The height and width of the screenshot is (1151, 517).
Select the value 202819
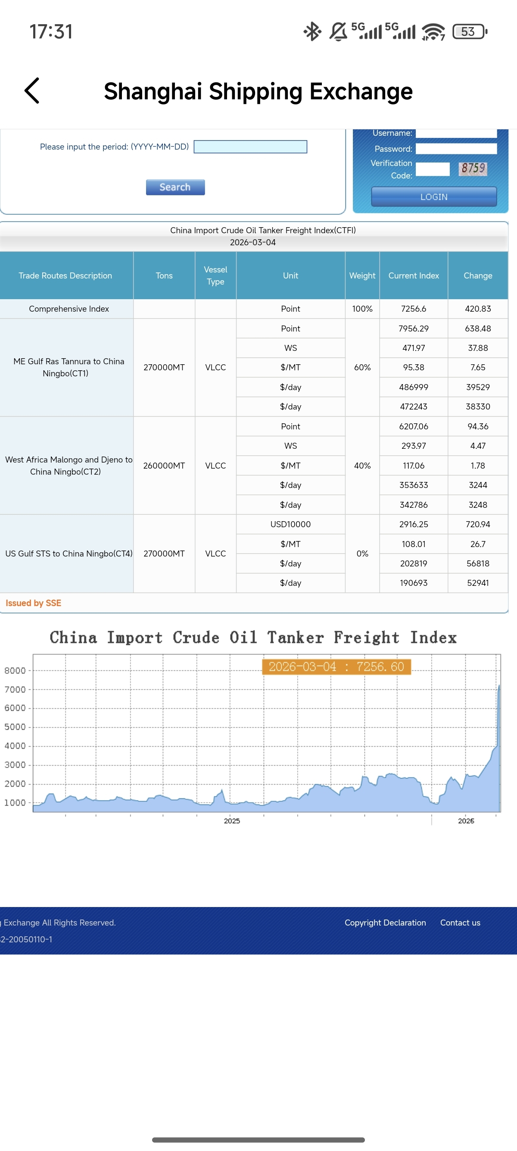click(x=414, y=563)
